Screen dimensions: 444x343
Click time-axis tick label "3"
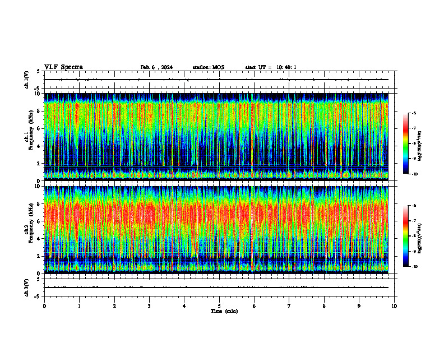[149, 306]
